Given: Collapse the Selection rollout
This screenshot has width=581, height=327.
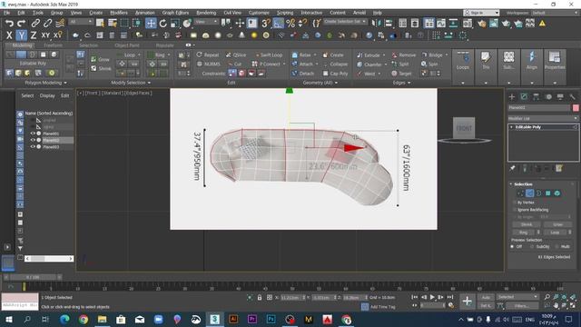Looking at the screenshot, I should pyautogui.click(x=523, y=184).
